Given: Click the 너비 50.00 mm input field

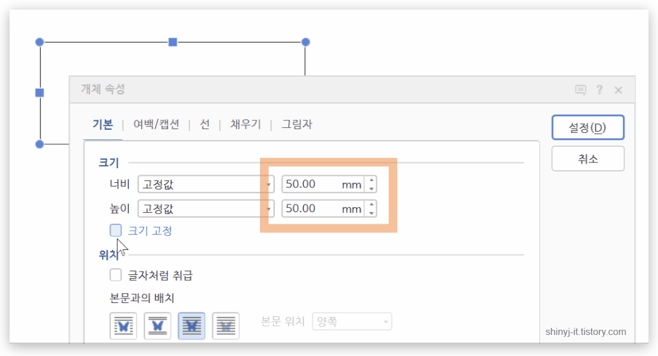Looking at the screenshot, I should point(323,184).
